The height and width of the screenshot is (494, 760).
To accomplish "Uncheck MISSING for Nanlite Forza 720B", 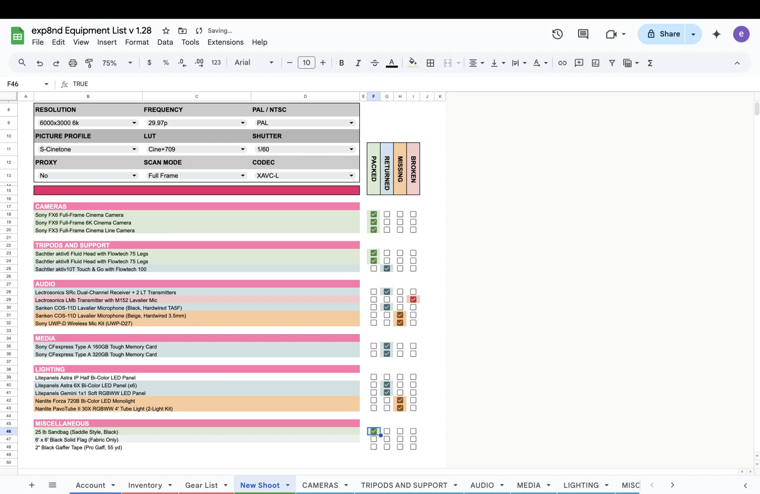I will tap(400, 400).
